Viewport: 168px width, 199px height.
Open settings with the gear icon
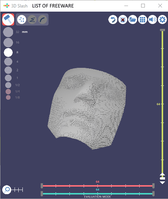pyautogui.click(x=162, y=19)
